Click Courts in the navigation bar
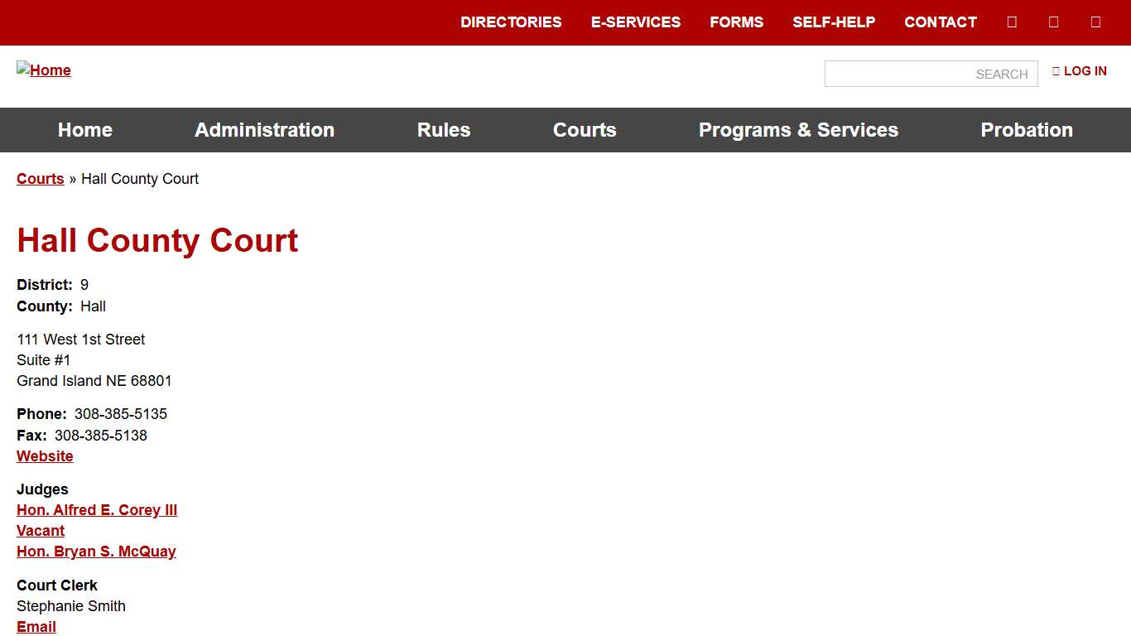 585,130
